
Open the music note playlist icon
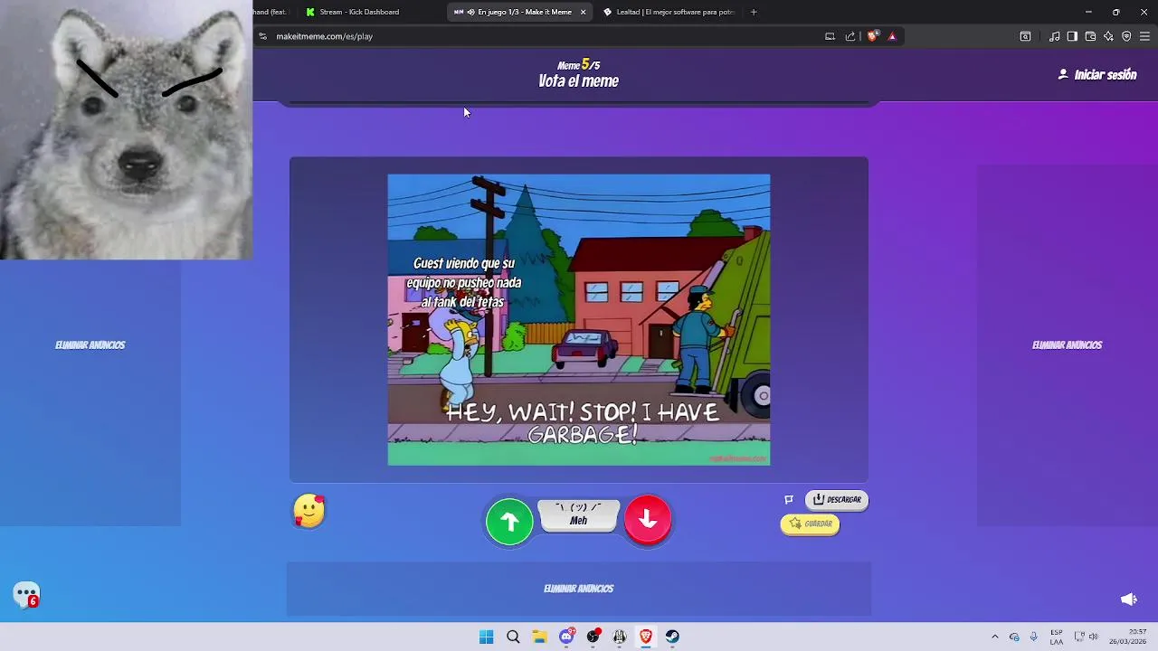[x=1054, y=36]
